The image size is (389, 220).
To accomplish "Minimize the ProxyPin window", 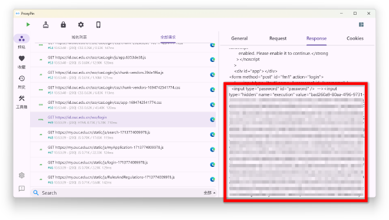I will click(341, 14).
